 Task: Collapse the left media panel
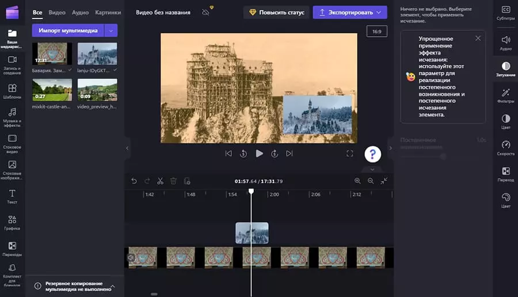[x=127, y=148]
